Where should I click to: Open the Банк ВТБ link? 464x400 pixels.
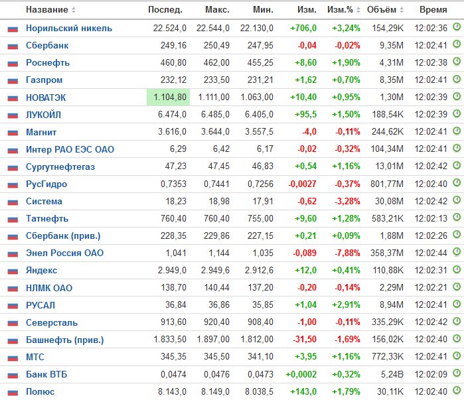[x=46, y=375]
